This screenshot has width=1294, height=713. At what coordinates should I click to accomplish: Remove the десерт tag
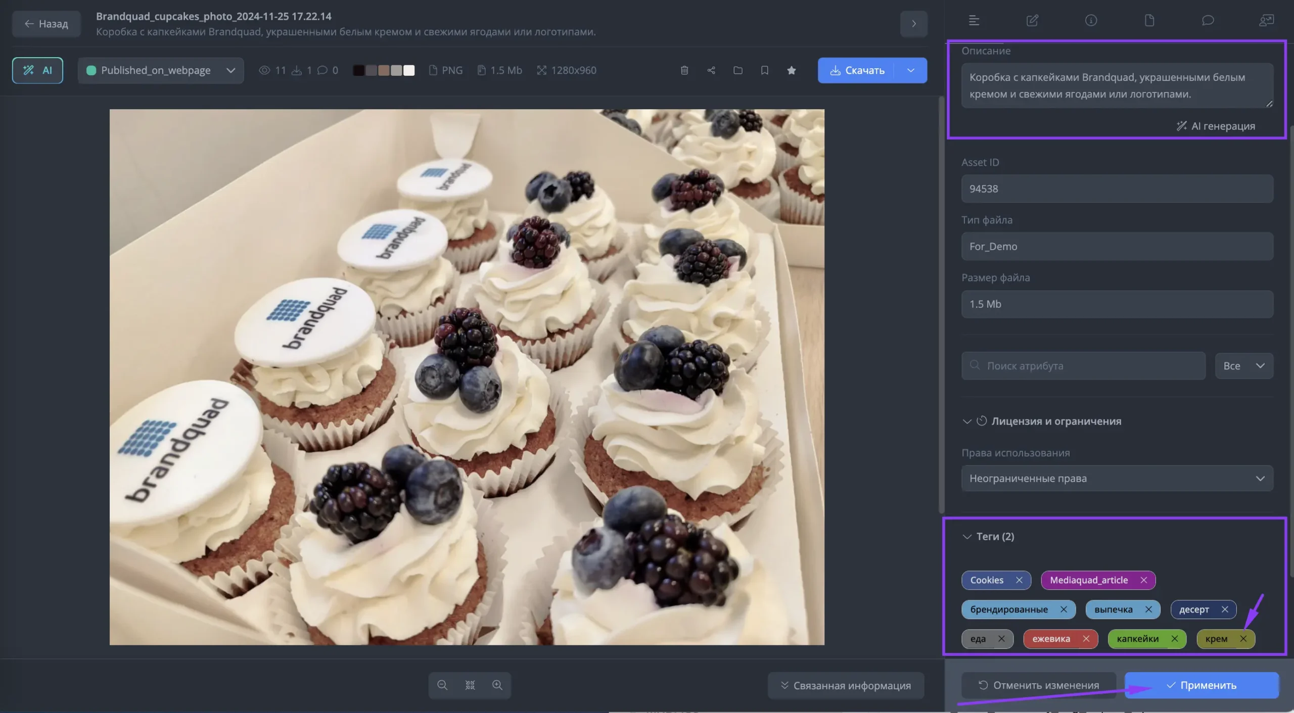1225,609
